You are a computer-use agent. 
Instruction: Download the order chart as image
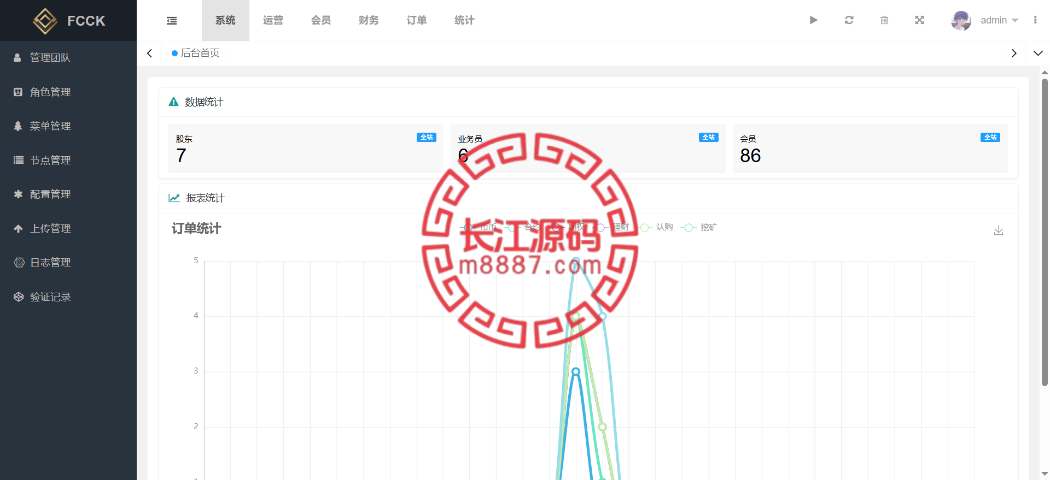point(999,230)
